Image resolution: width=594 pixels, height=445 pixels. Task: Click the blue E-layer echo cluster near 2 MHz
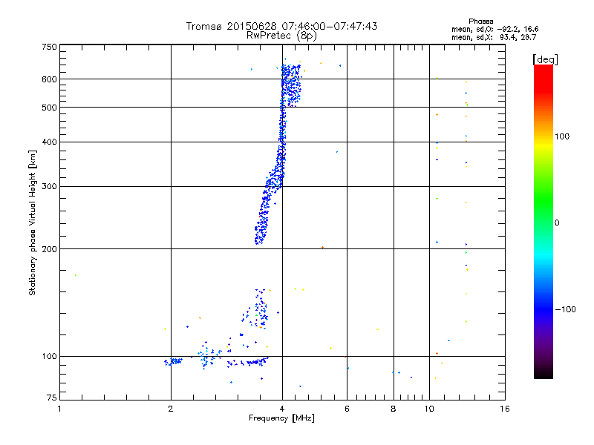coord(174,361)
